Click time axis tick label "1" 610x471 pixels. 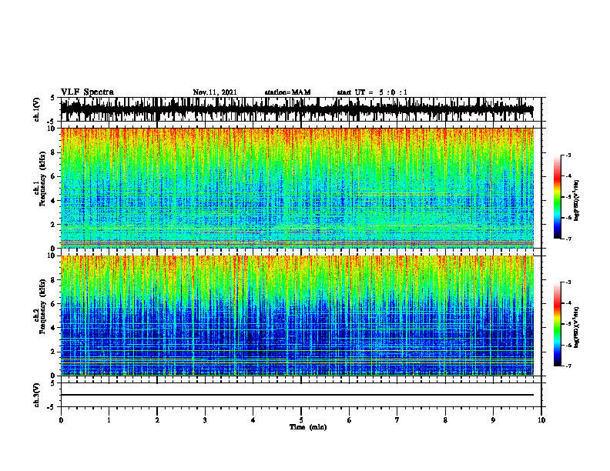tap(109, 420)
